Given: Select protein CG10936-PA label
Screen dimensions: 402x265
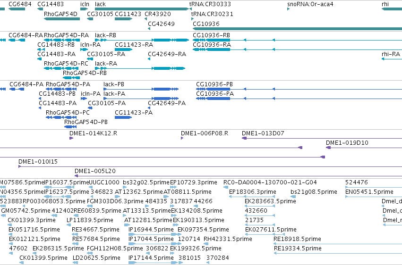Looking at the screenshot, I should (215, 94).
